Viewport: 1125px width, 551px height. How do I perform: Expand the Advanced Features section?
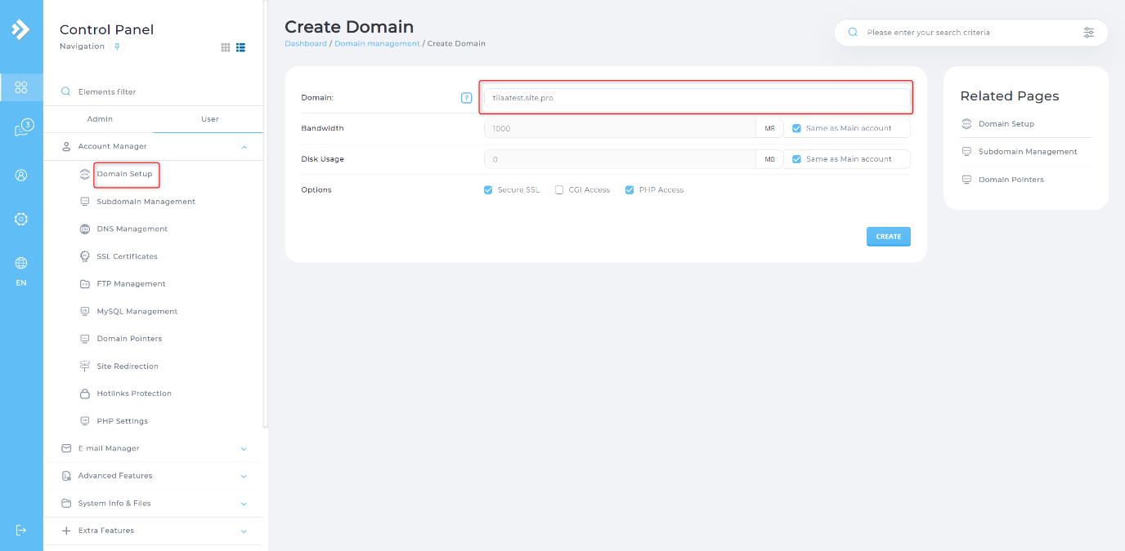pyautogui.click(x=244, y=476)
